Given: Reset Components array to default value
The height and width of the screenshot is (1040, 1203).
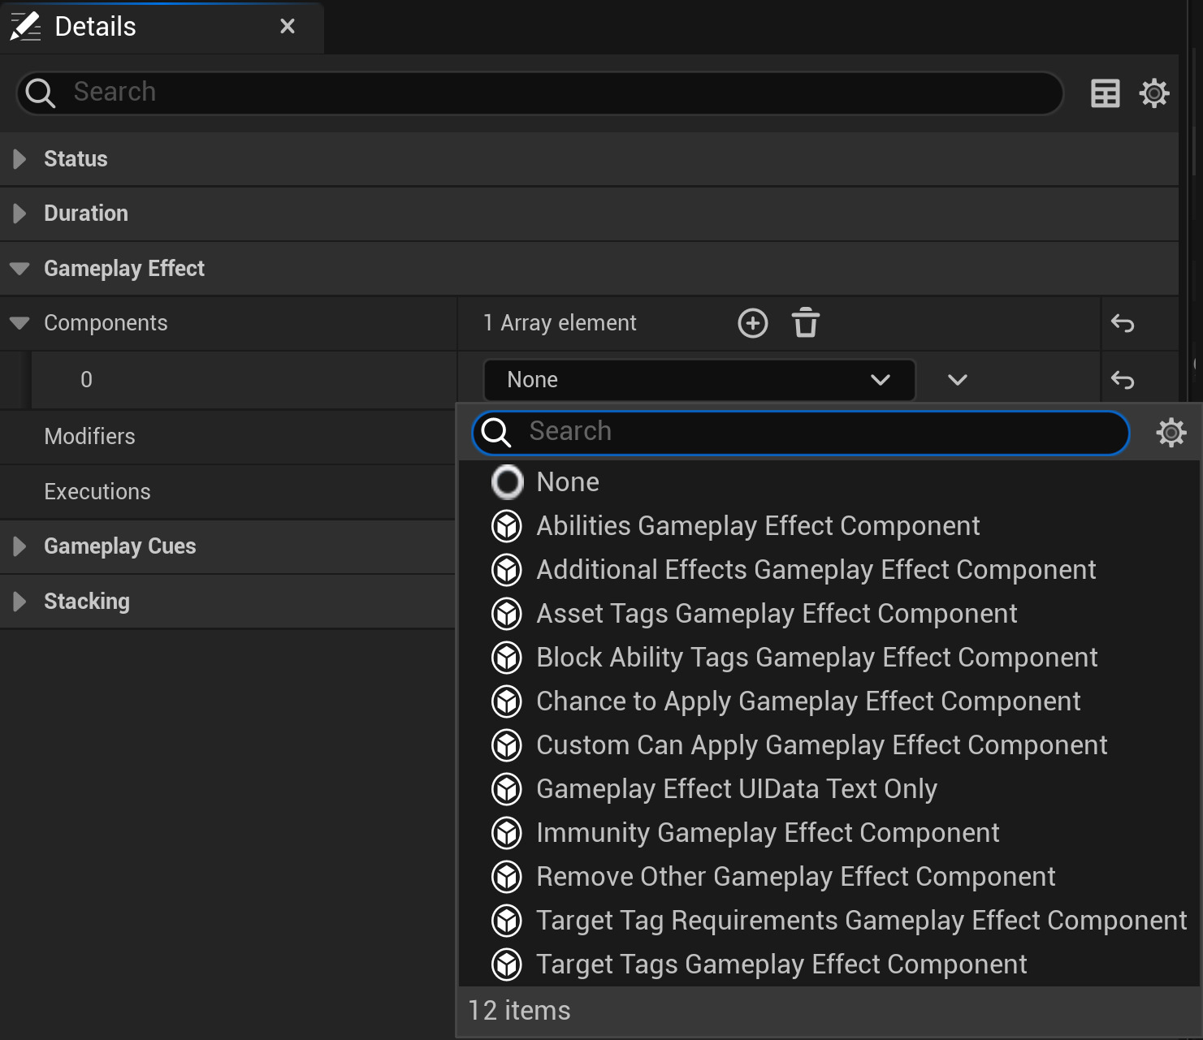Looking at the screenshot, I should (1123, 323).
